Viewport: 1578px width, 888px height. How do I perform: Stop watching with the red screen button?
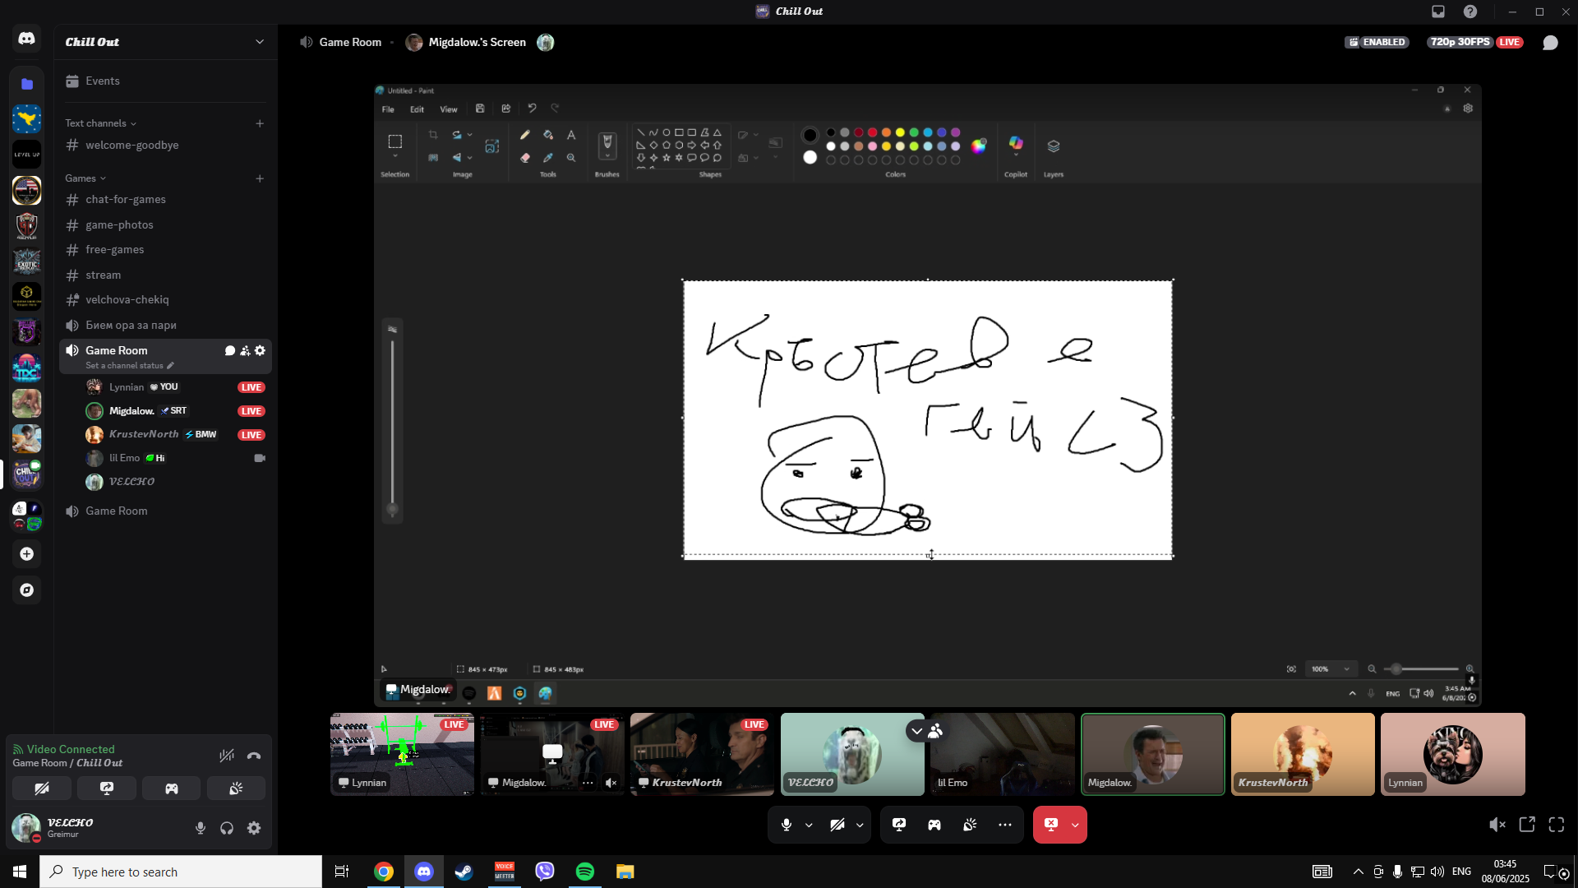[x=1051, y=825]
